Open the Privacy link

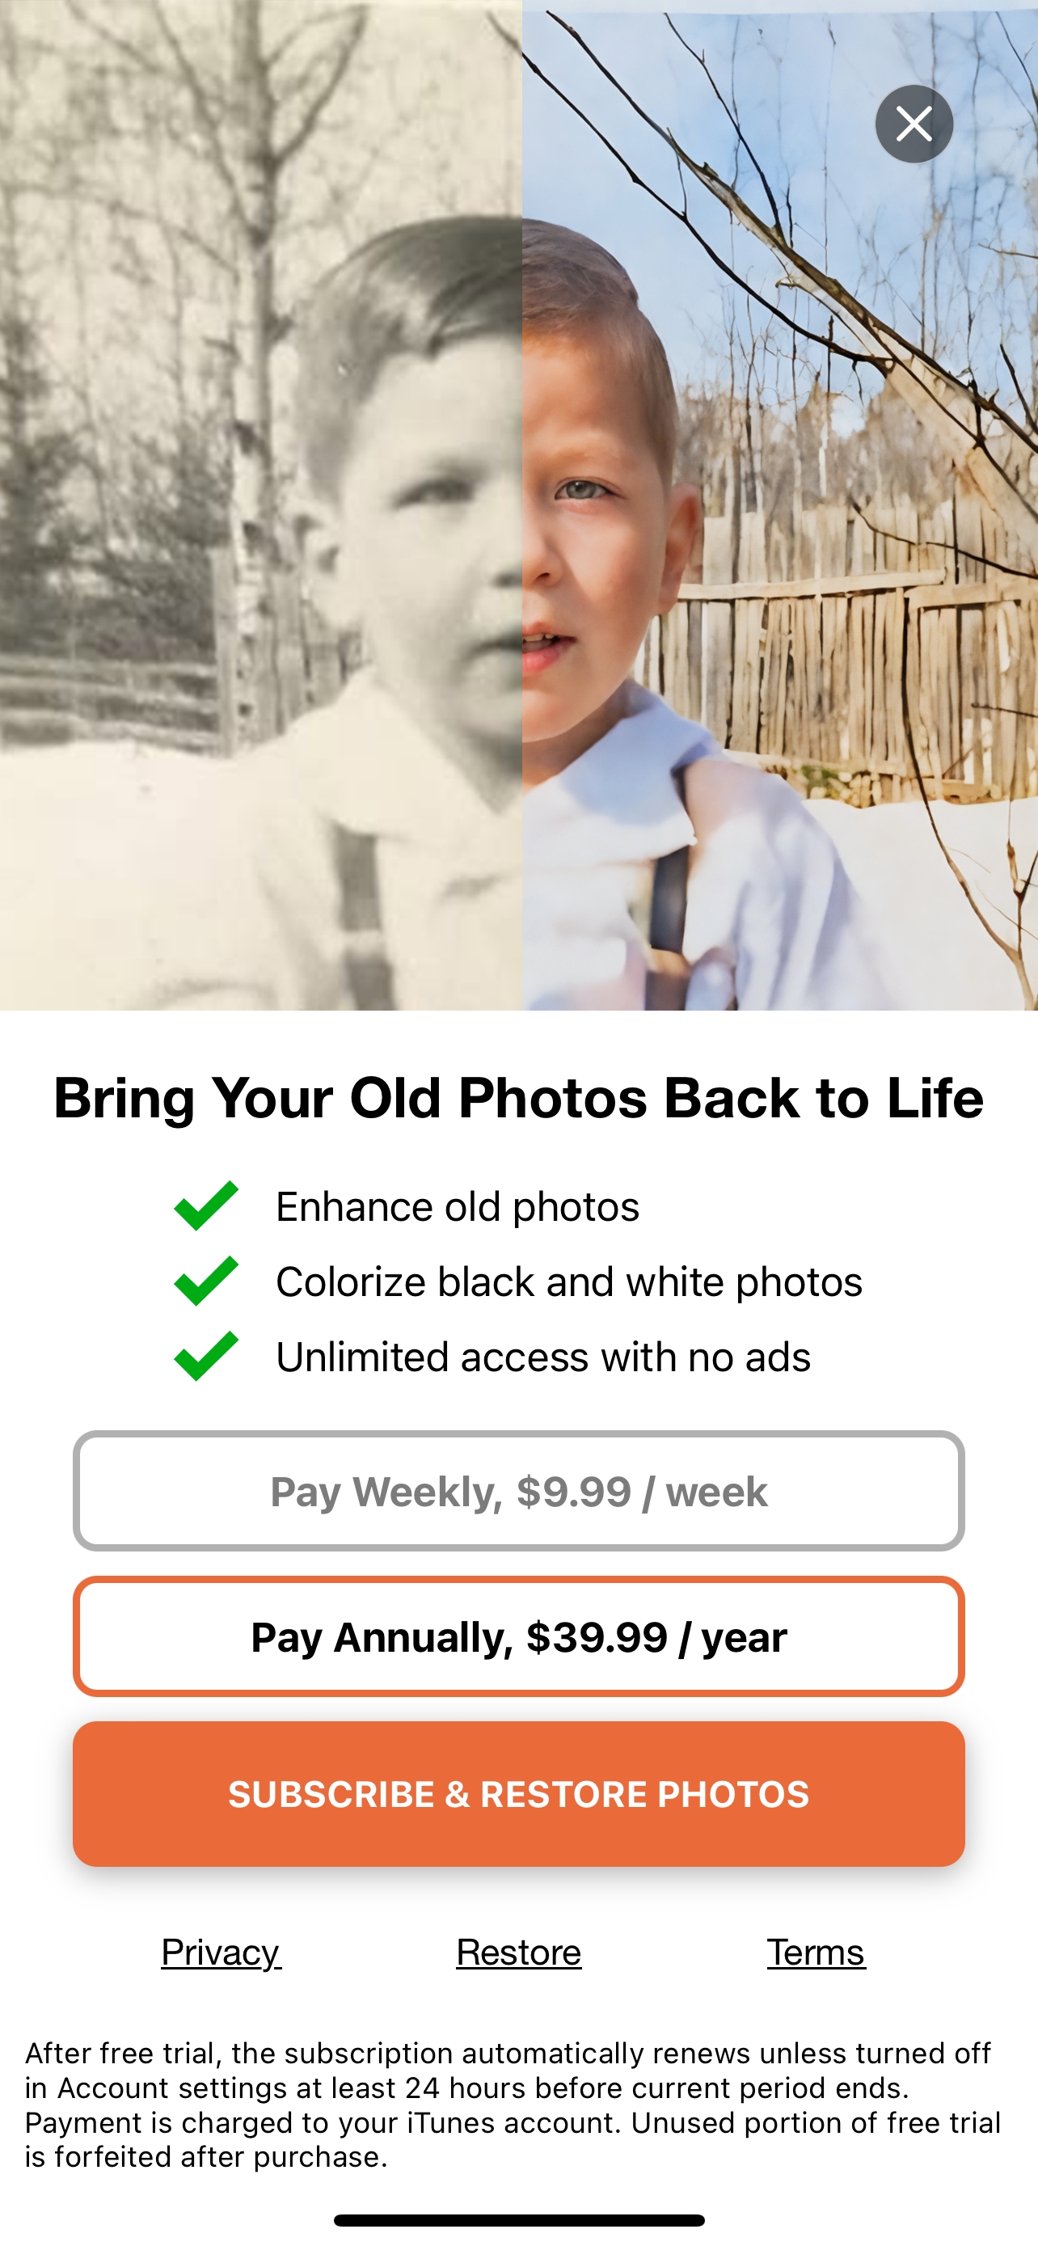(x=221, y=1953)
